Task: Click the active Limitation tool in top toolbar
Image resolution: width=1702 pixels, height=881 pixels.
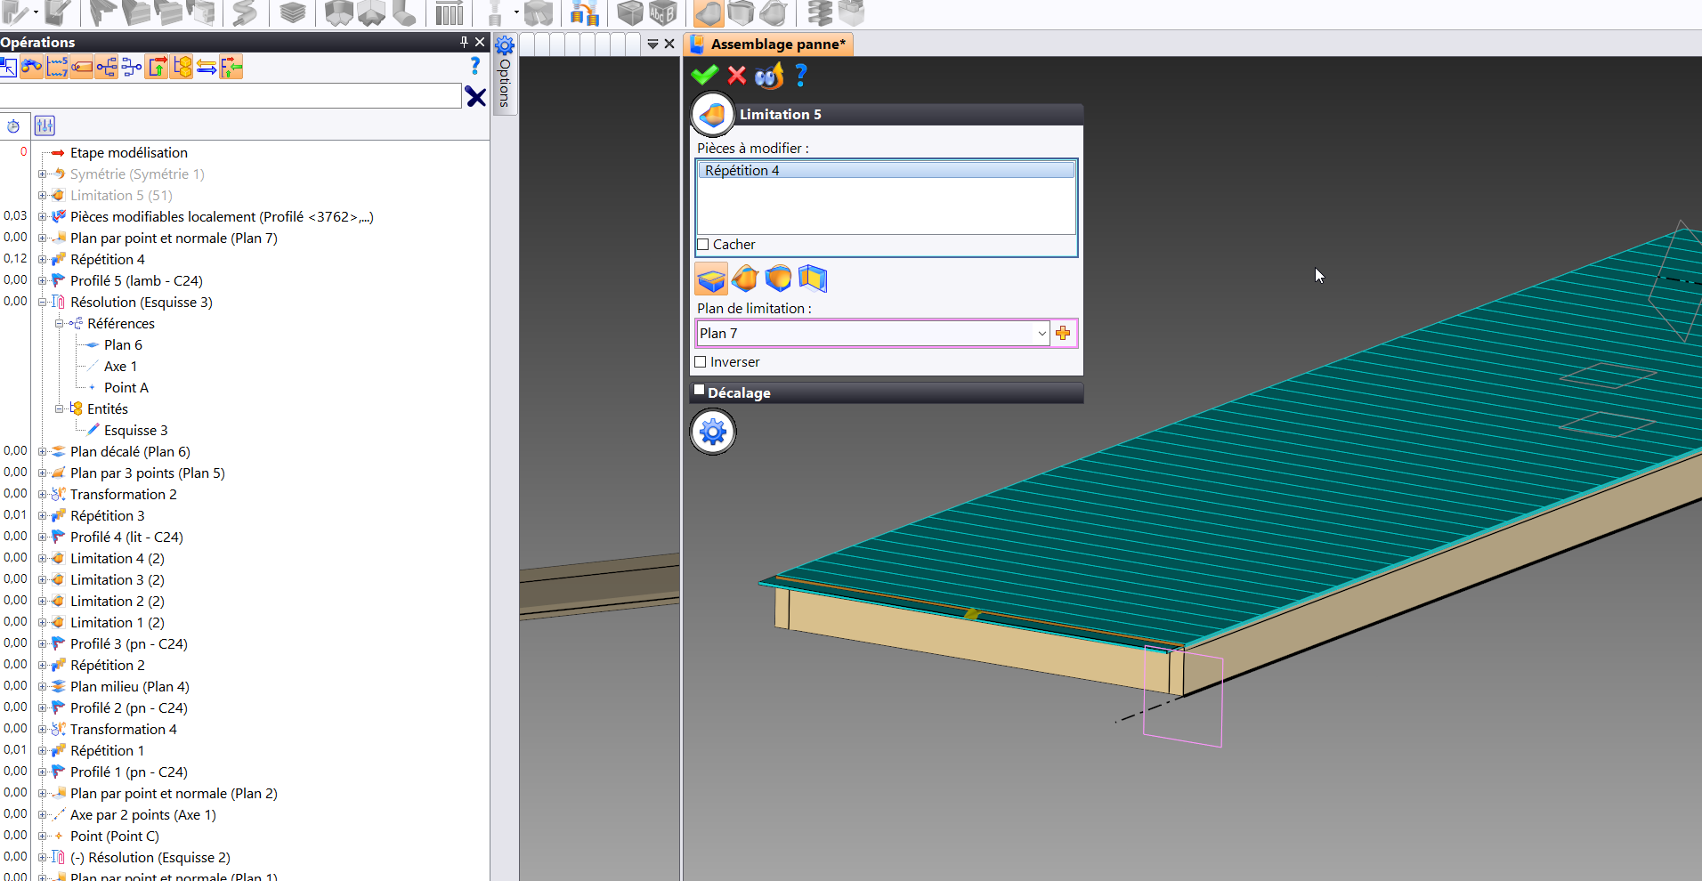Action: click(x=708, y=13)
